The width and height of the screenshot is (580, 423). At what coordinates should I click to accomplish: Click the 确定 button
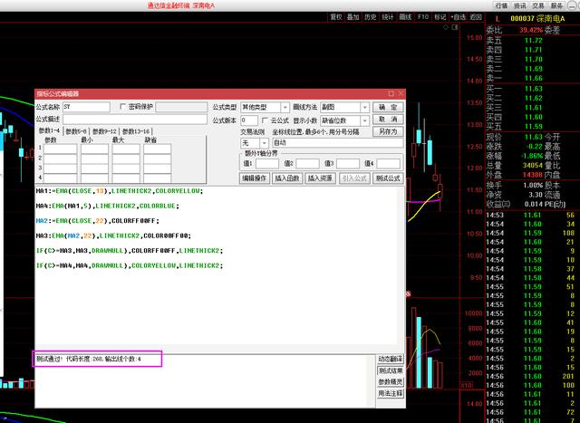tap(388, 107)
